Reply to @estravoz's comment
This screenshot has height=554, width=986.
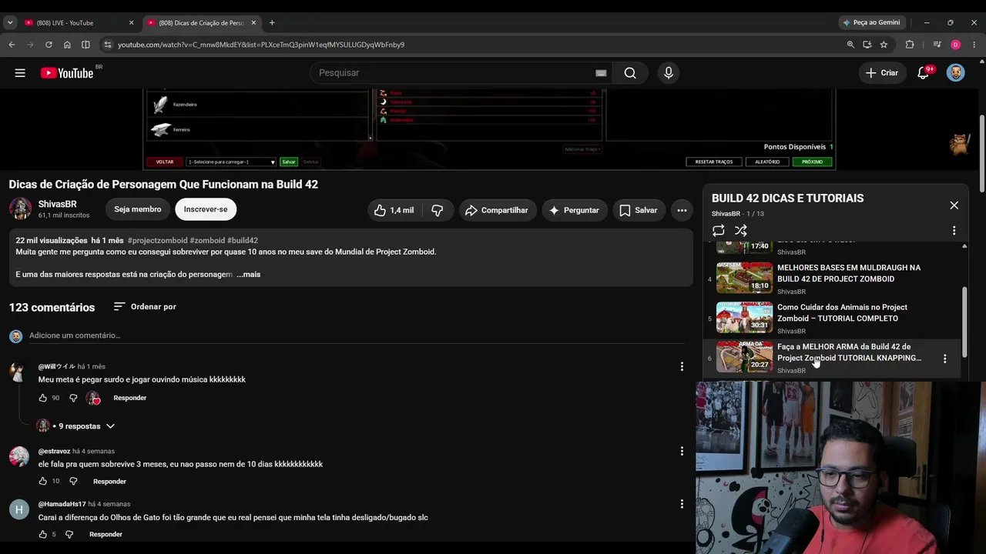coord(109,481)
